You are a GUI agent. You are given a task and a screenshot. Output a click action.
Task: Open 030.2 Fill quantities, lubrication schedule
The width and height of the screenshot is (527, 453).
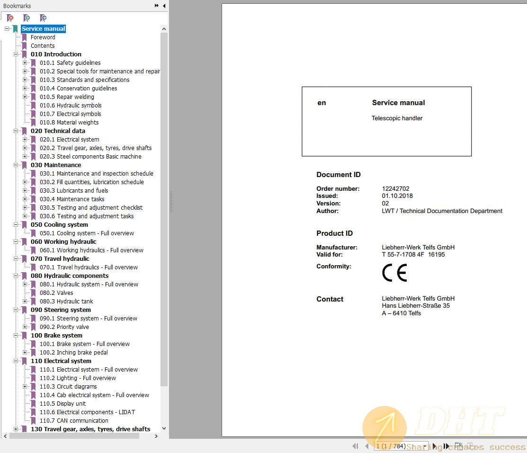click(92, 182)
